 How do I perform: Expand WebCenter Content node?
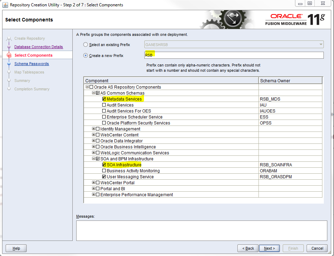point(93,135)
